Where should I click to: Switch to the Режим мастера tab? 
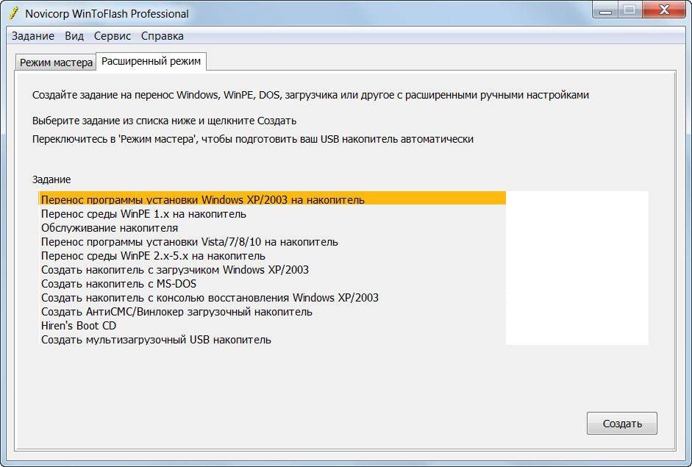[56, 63]
